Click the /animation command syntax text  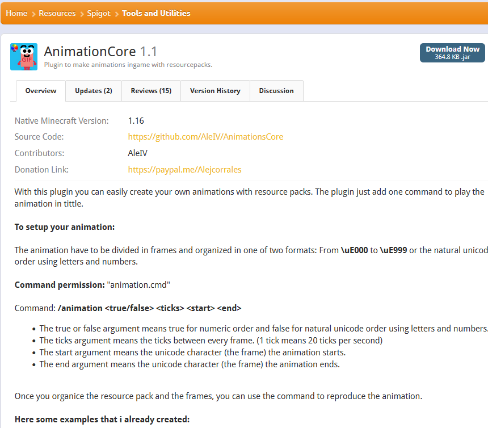pos(149,308)
